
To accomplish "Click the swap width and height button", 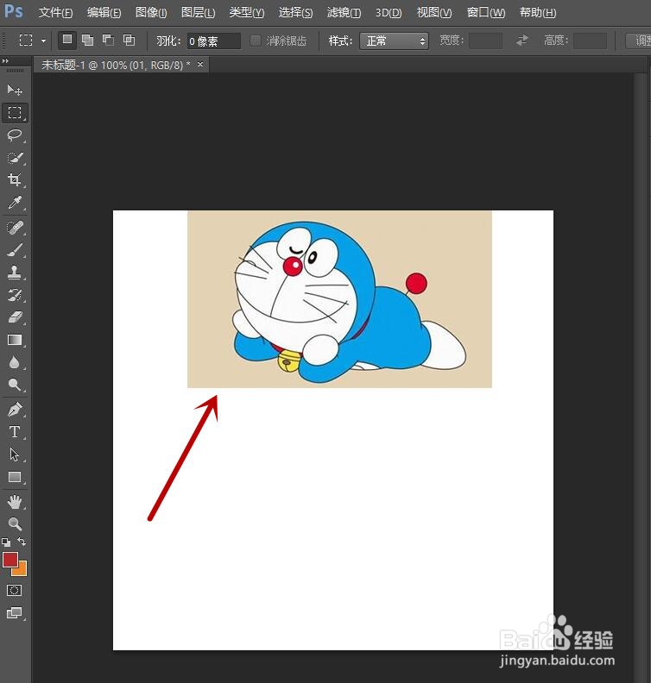I will point(522,41).
